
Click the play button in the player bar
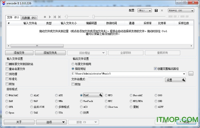[x=50, y=17]
